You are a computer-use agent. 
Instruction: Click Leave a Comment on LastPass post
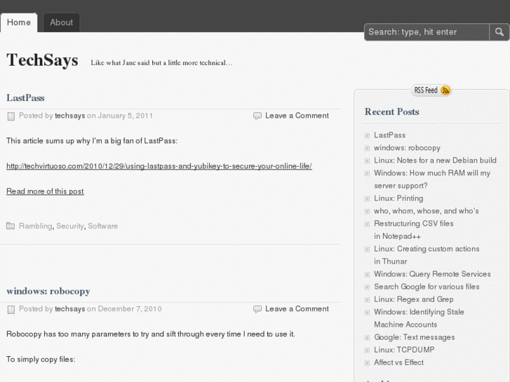coord(297,116)
